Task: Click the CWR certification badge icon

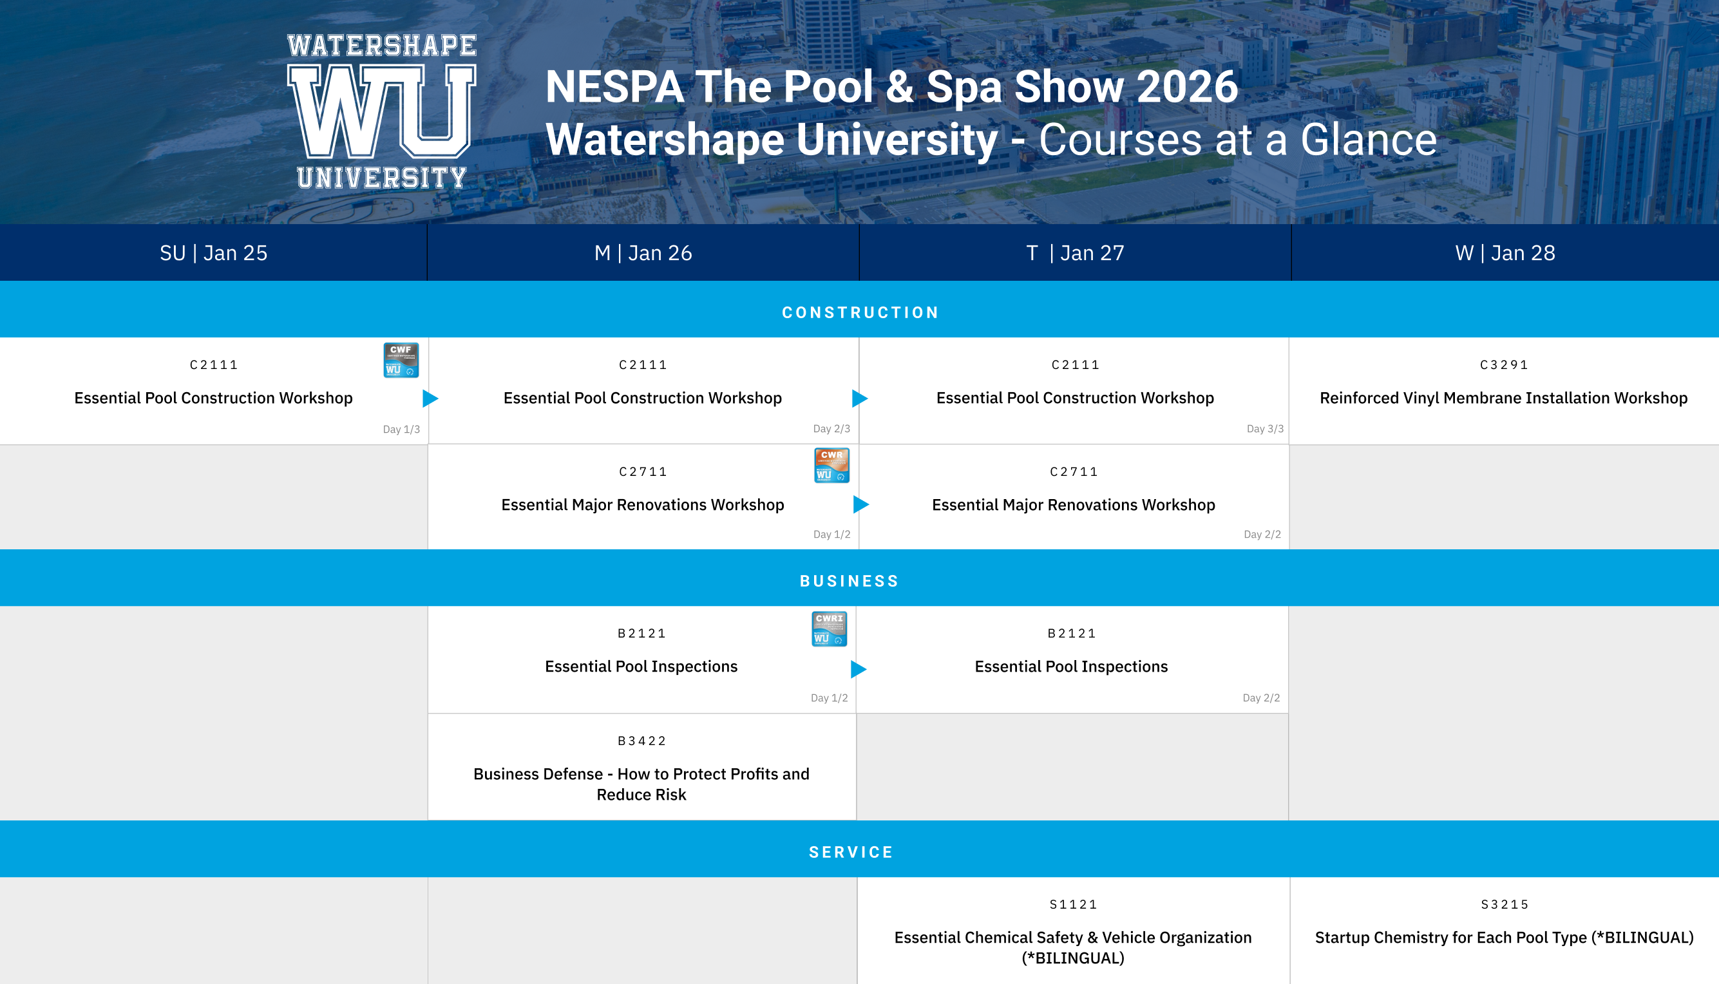Action: (831, 466)
